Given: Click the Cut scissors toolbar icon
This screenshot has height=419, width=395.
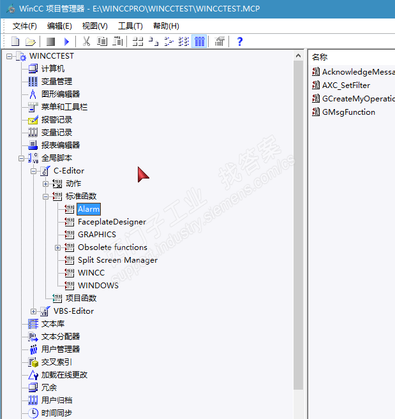Looking at the screenshot, I should (x=86, y=41).
